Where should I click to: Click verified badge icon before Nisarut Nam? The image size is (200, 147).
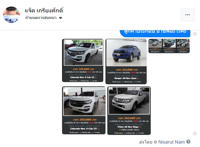tap(155, 142)
